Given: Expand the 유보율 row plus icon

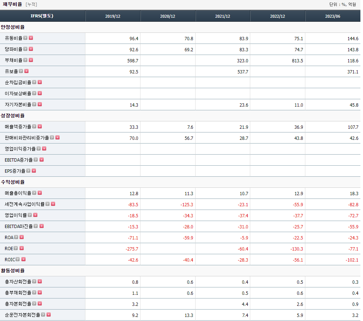Looking at the screenshot, I should [26, 71].
